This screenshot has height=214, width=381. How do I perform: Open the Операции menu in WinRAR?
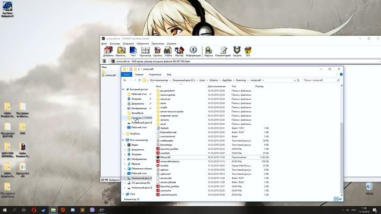pos(129,43)
